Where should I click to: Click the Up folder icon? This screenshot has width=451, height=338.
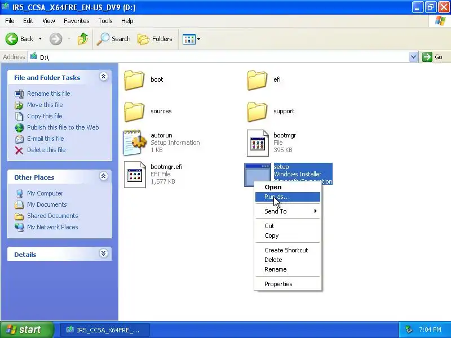[x=83, y=39]
